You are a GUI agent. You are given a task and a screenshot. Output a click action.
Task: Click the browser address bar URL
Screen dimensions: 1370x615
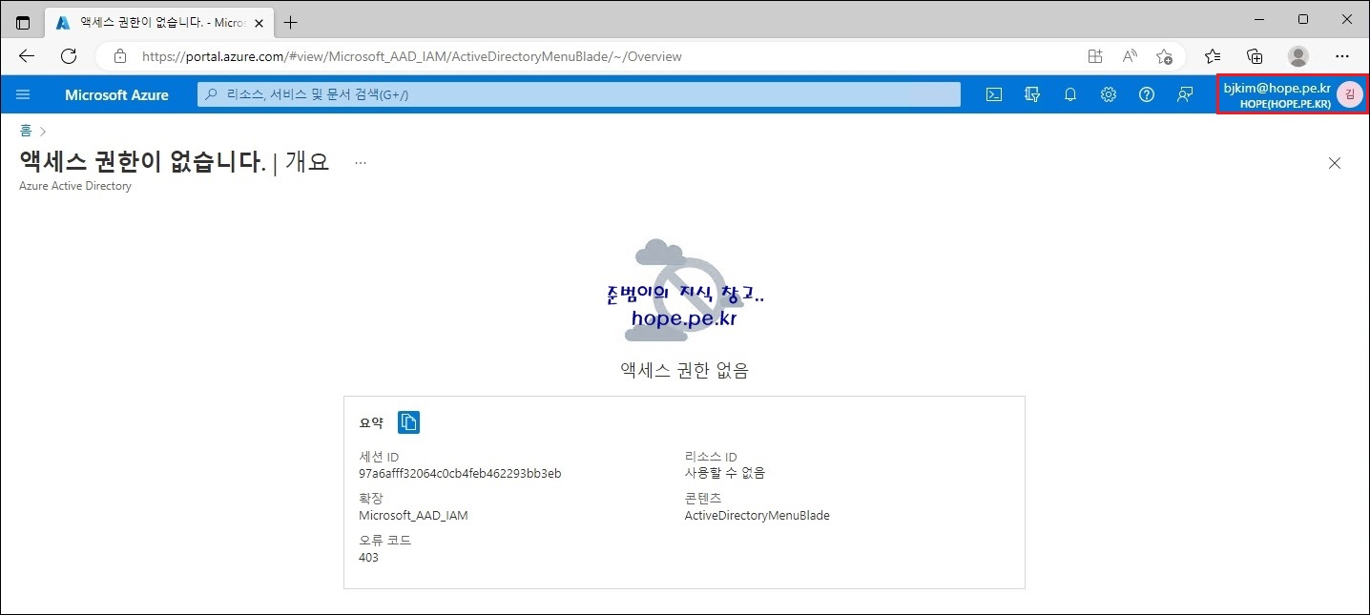(412, 56)
